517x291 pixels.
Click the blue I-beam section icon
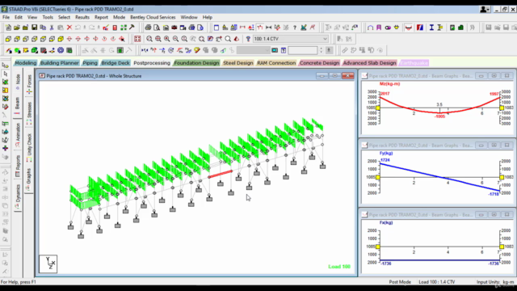pos(431,27)
